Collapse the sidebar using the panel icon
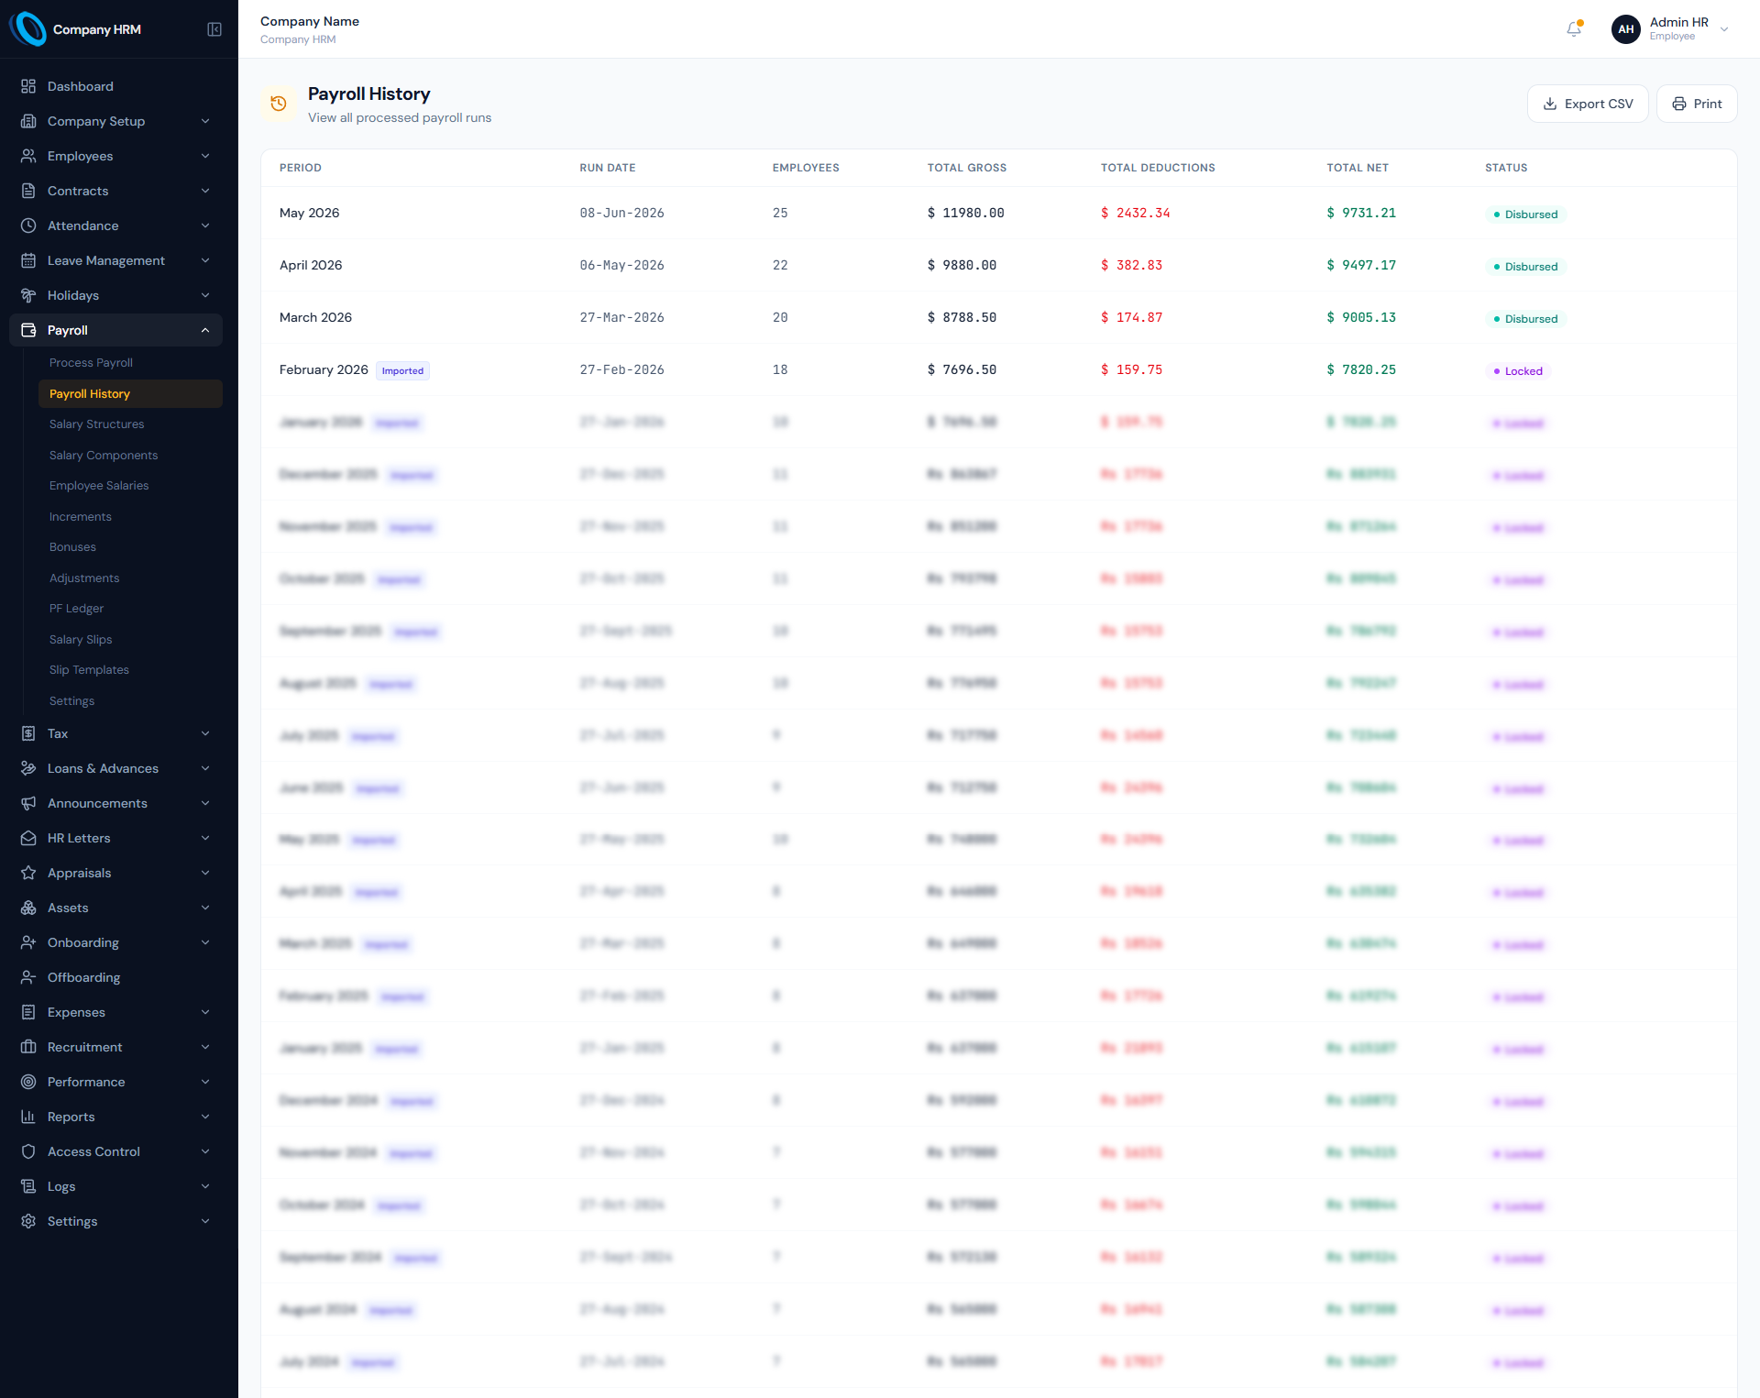This screenshot has width=1760, height=1398. pyautogui.click(x=214, y=29)
